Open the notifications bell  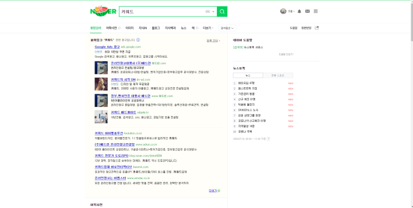299,11
